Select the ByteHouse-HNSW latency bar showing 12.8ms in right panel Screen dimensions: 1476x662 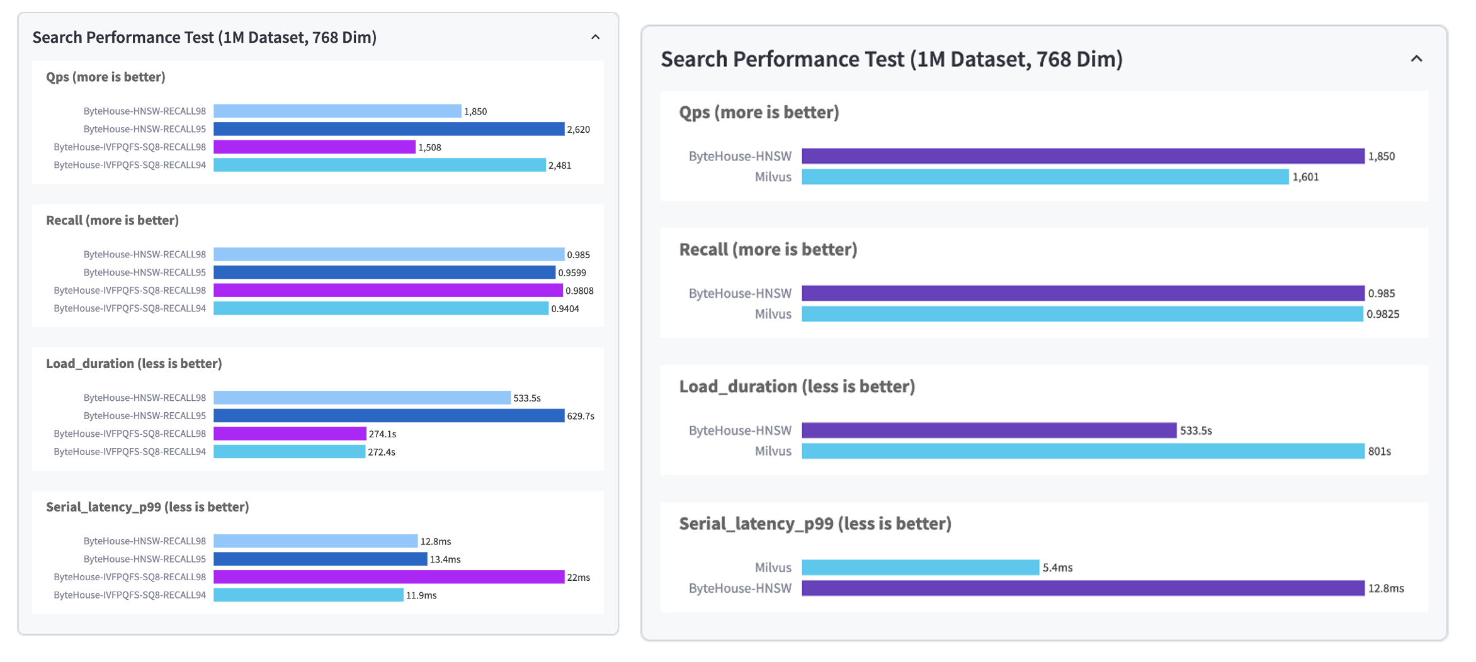tap(1082, 588)
